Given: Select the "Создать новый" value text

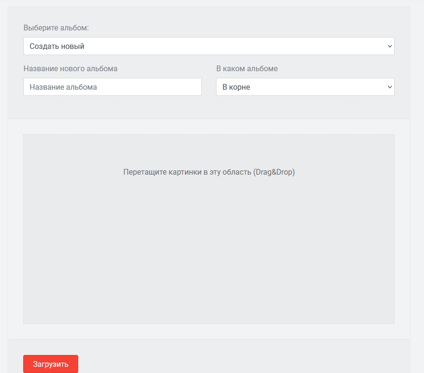Looking at the screenshot, I should 57,46.
